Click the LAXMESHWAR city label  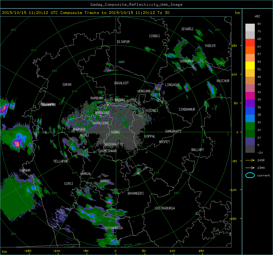click(x=107, y=151)
